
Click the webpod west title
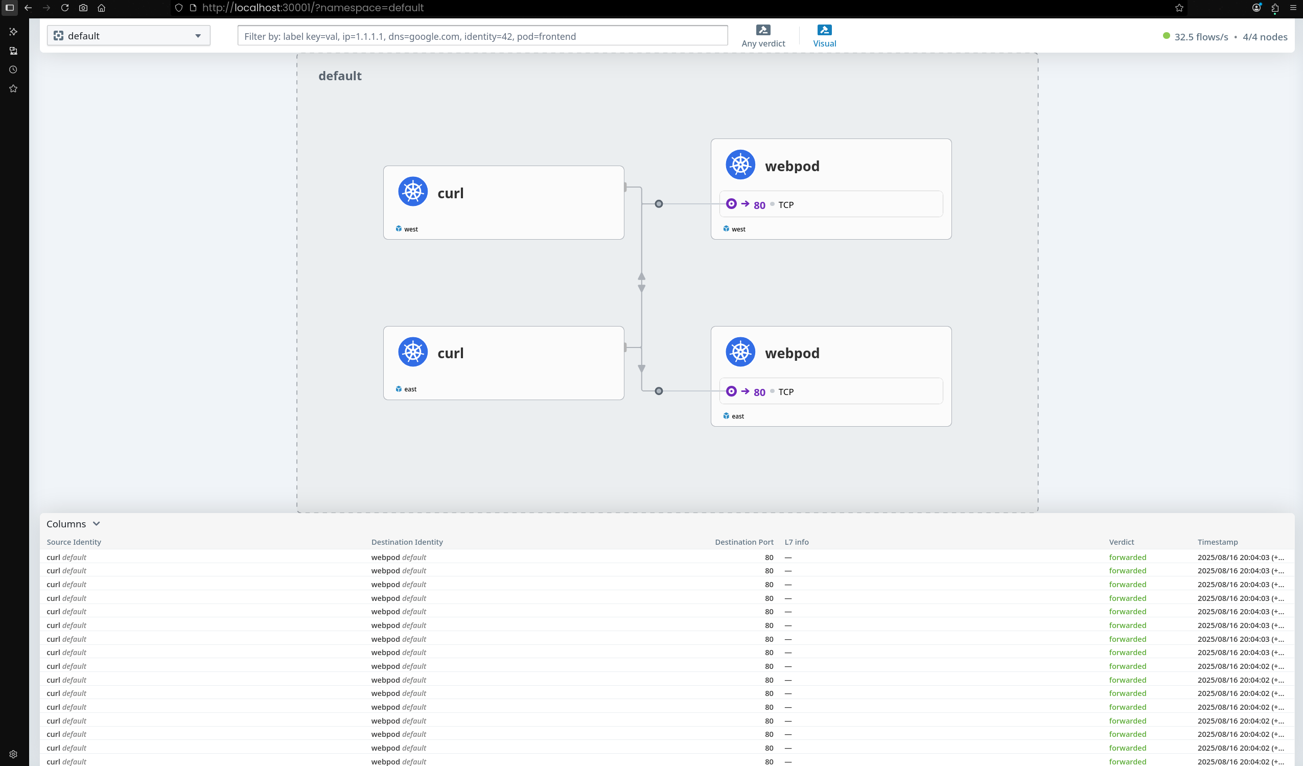click(792, 166)
